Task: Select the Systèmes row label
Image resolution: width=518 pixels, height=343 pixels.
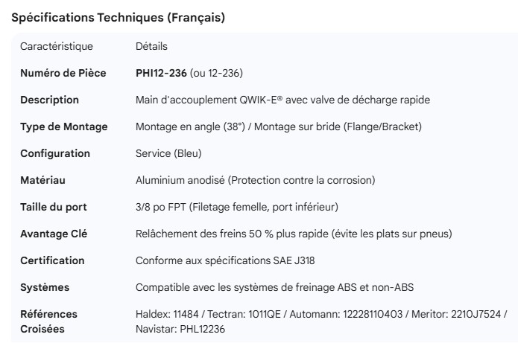Action: pos(45,287)
